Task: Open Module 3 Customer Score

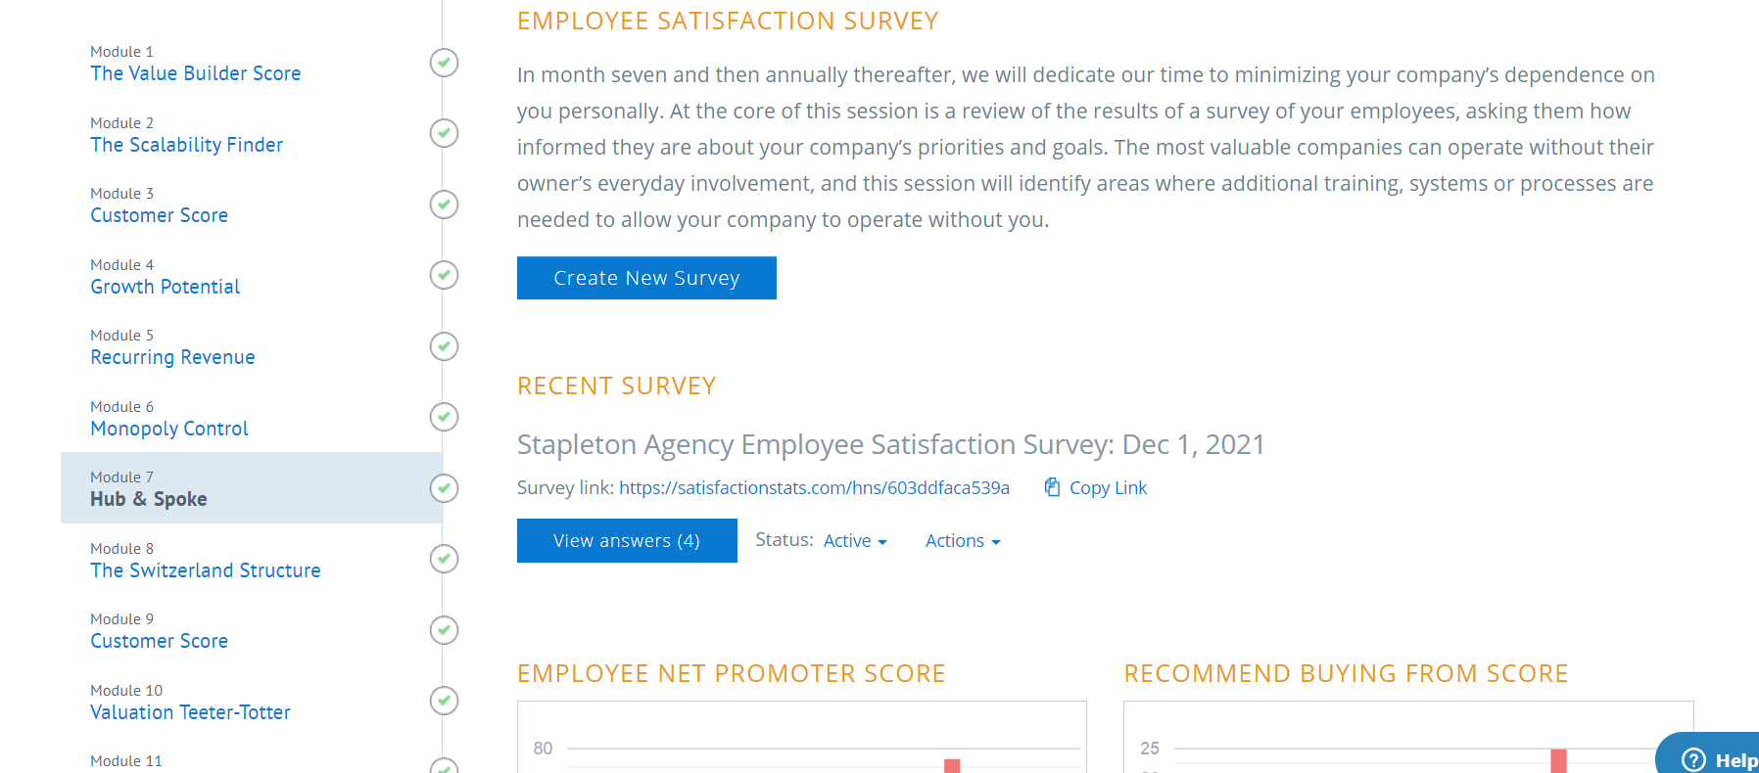Action: click(160, 215)
